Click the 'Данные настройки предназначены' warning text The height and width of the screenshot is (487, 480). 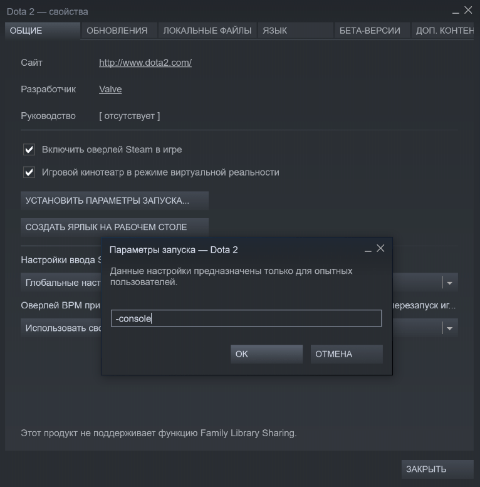pos(231,276)
